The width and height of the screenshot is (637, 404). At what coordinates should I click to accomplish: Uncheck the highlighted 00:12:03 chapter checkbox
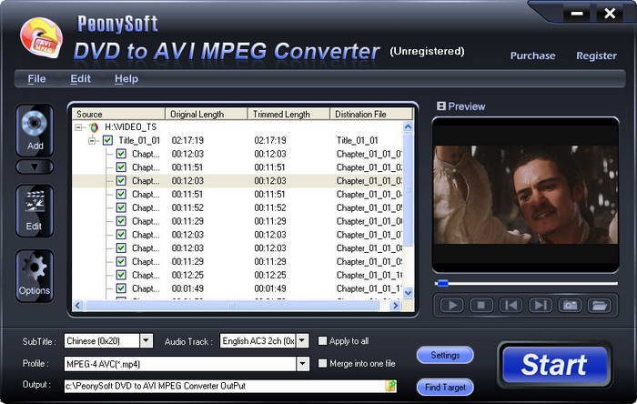point(121,181)
